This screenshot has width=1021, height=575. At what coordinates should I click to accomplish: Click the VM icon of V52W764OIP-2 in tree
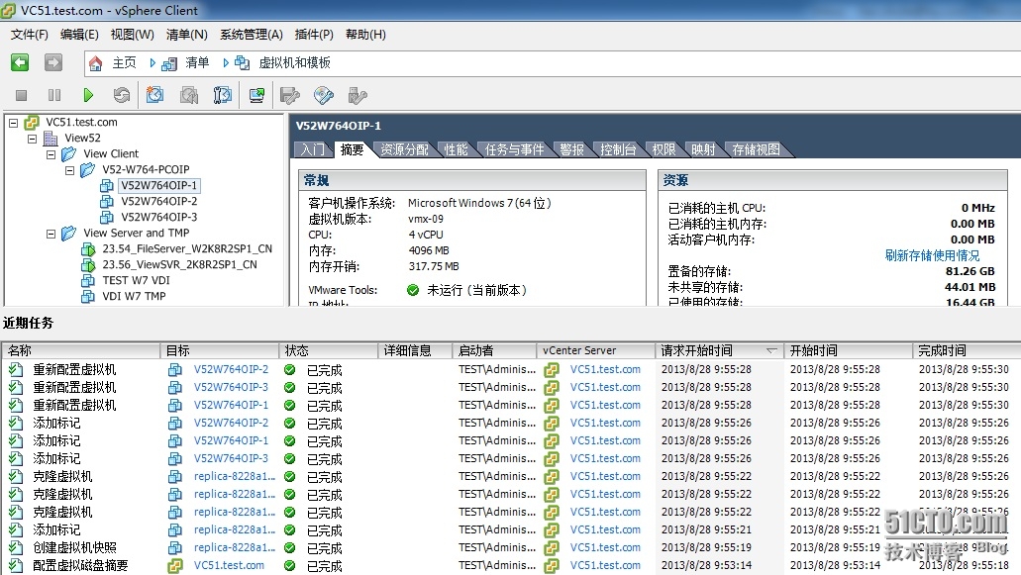click(x=107, y=202)
